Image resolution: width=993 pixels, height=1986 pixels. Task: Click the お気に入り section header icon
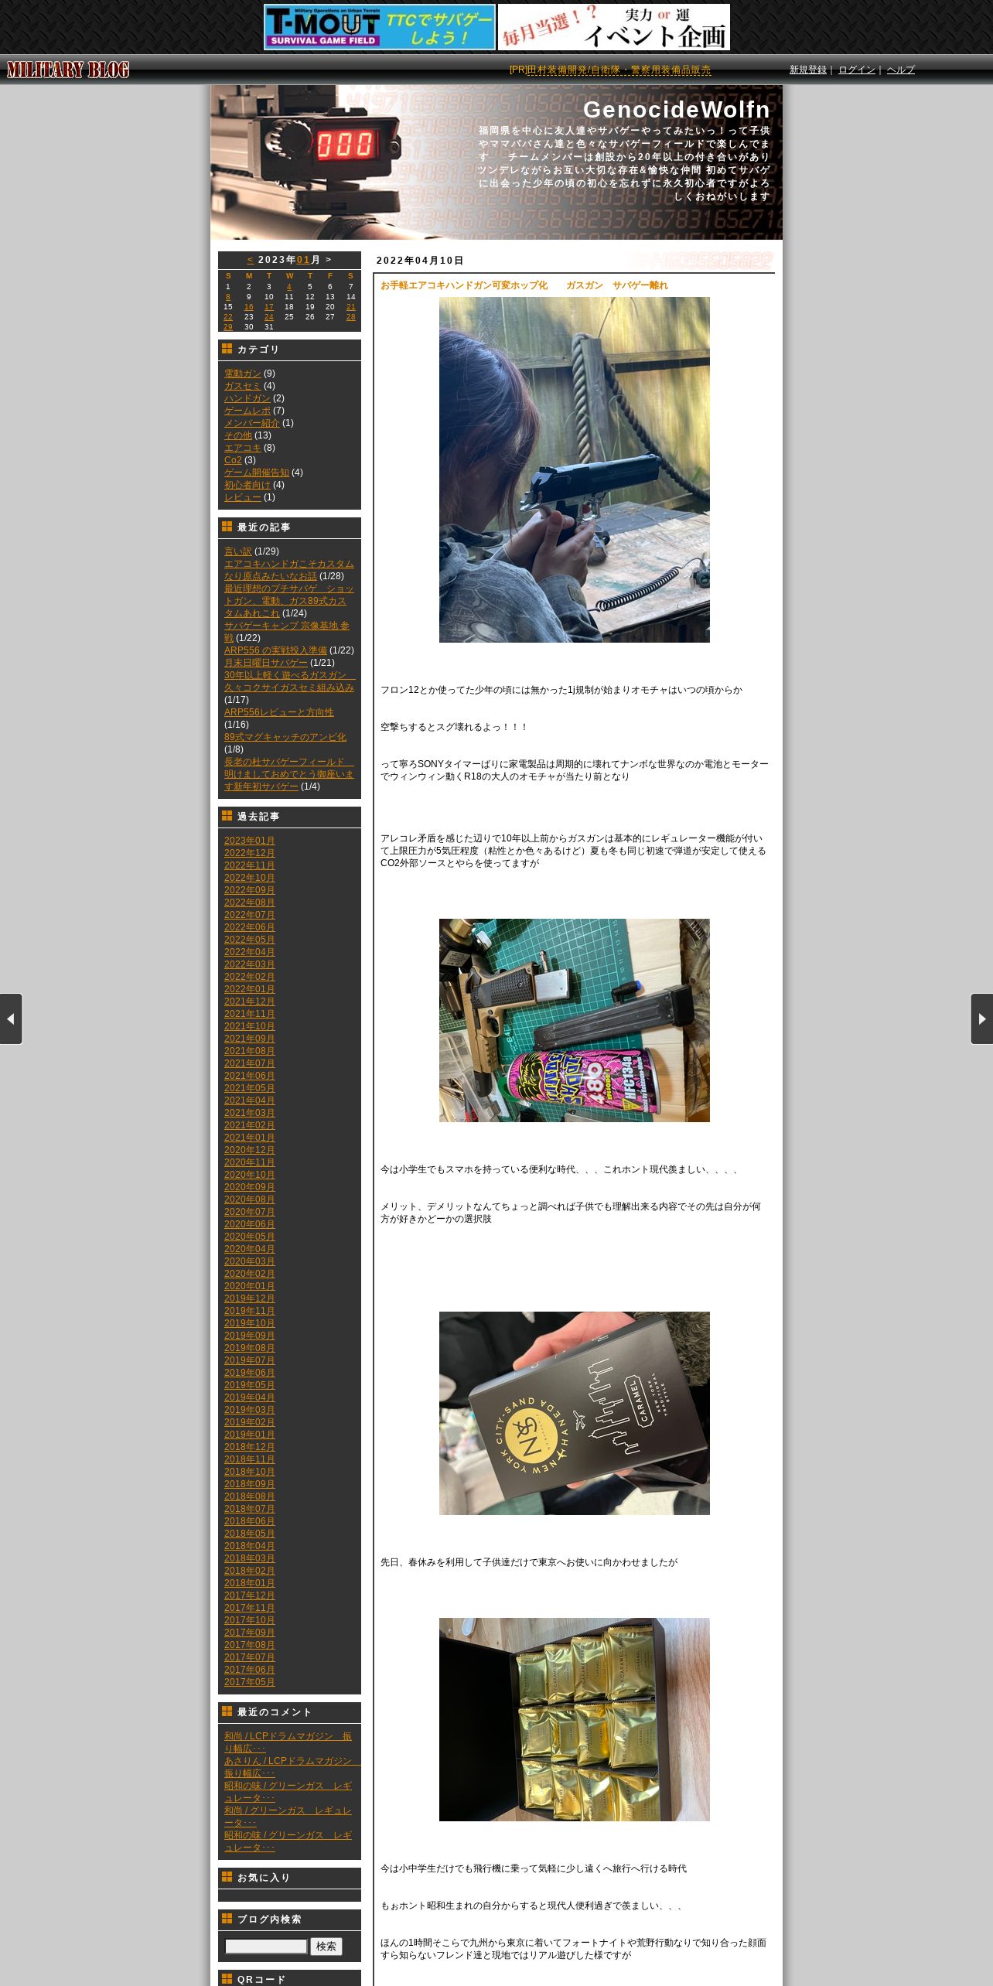click(227, 1877)
